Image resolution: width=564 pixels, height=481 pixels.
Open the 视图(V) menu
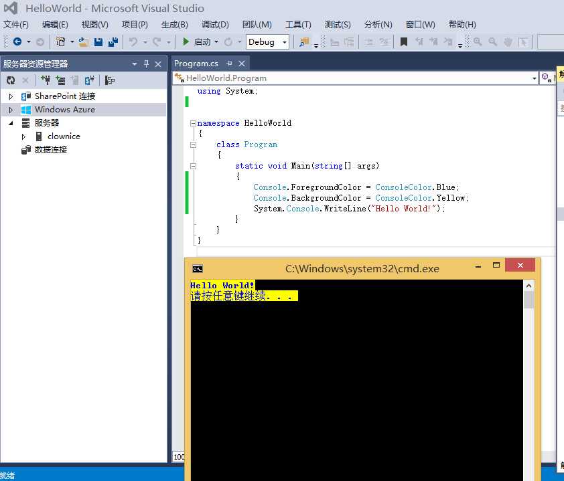coord(95,25)
